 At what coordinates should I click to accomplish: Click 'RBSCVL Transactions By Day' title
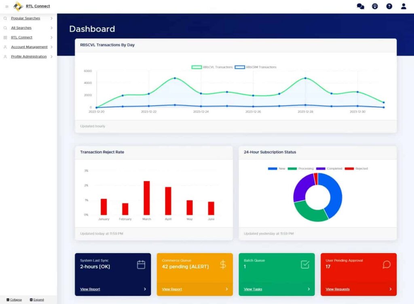click(107, 45)
